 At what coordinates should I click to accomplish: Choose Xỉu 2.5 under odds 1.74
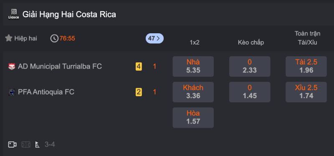point(306,92)
